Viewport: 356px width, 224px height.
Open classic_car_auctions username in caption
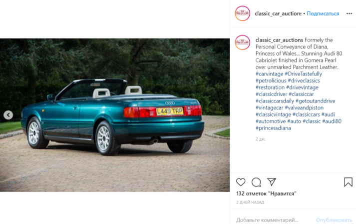[279, 40]
